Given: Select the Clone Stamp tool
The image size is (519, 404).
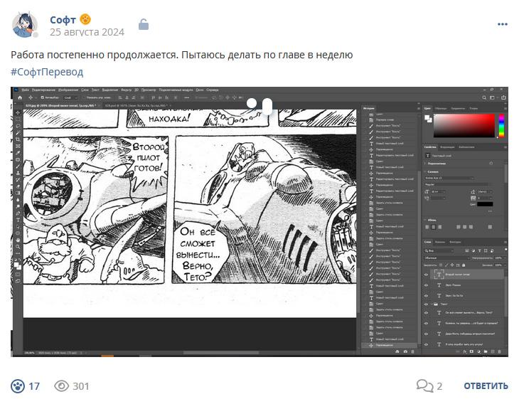Looking at the screenshot, I should pos(18,173).
